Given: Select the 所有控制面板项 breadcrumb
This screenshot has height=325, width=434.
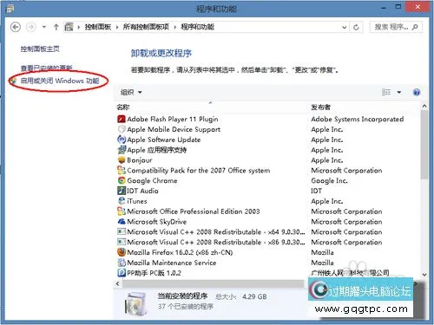Looking at the screenshot, I should [146, 27].
